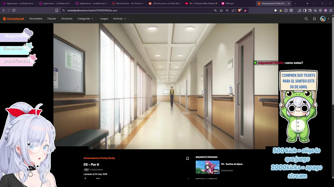This screenshot has height=187, width=334.
Task: Click the release date Lanzado el 13 may 2018
Action: [95, 174]
